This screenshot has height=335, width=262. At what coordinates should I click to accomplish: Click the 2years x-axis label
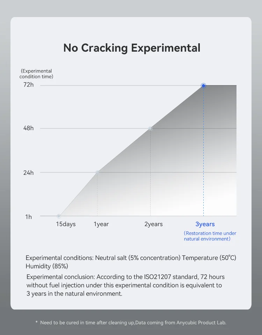154,224
